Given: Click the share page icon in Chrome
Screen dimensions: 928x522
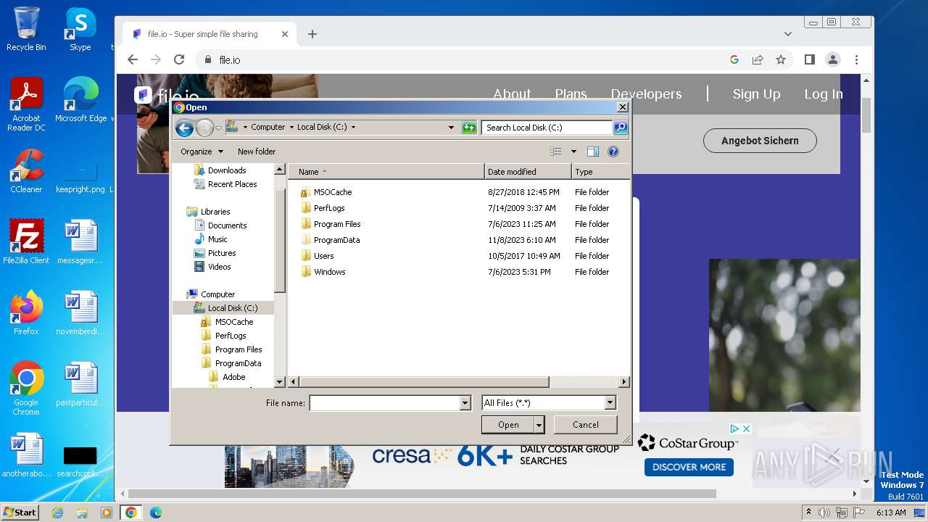Looking at the screenshot, I should 758,59.
